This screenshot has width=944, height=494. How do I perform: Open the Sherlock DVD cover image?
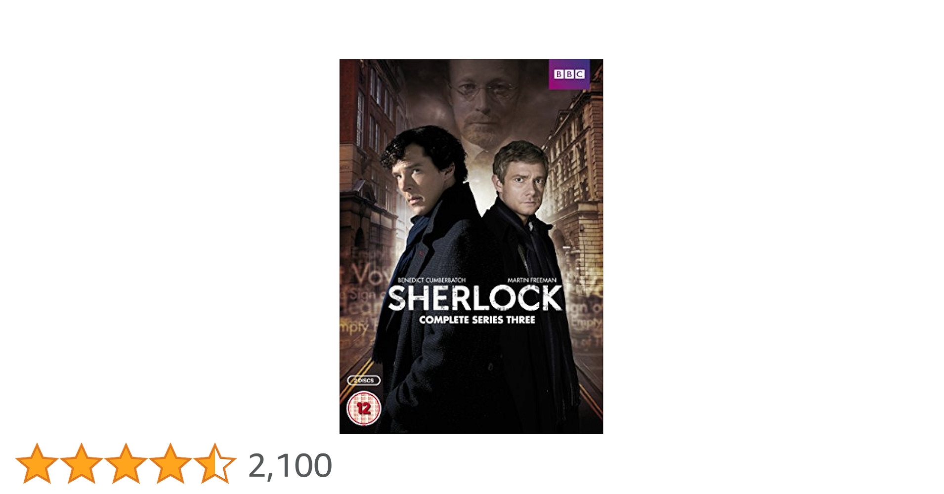(471, 247)
